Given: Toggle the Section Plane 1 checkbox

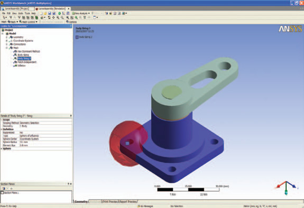Looking at the screenshot, I should coord(2,193).
